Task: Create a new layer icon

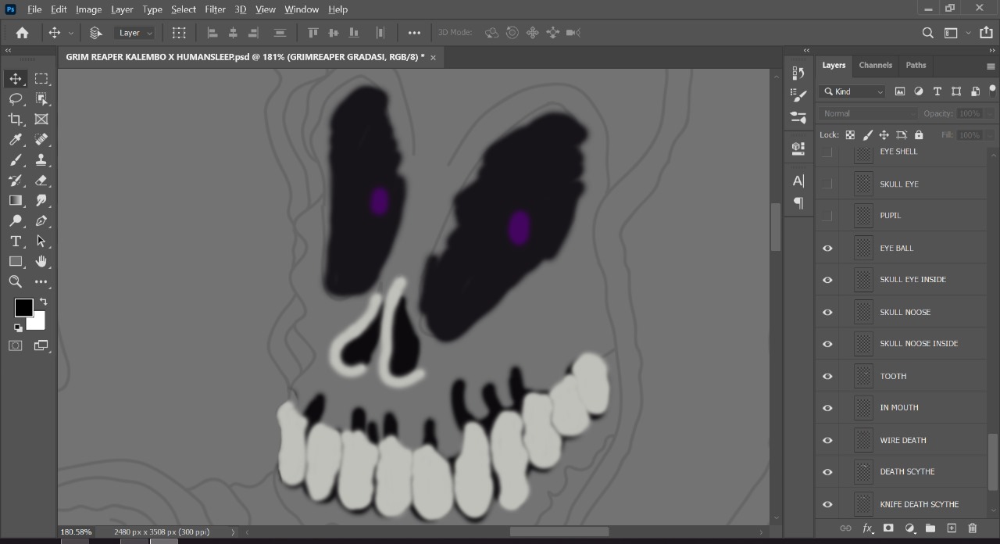Action: point(952,528)
